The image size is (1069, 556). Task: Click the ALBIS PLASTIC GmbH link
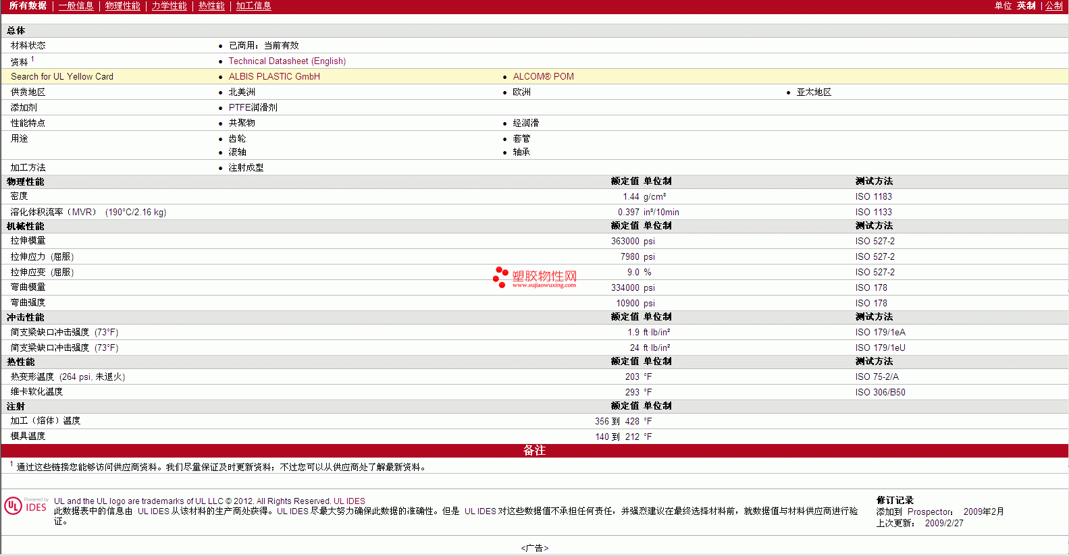click(274, 76)
